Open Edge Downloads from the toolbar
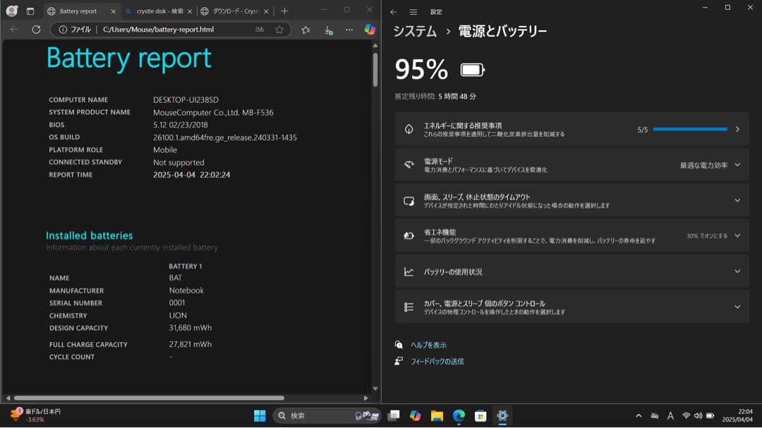Image resolution: width=762 pixels, height=428 pixels. 326,30
